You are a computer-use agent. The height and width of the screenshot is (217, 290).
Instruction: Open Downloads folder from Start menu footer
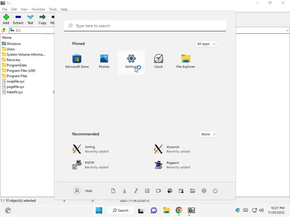tap(125, 191)
